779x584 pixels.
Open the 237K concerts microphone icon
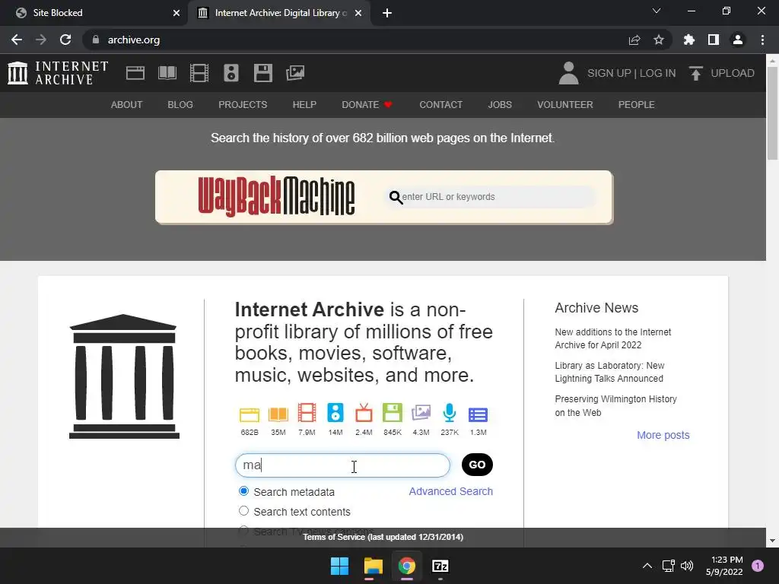click(x=450, y=413)
